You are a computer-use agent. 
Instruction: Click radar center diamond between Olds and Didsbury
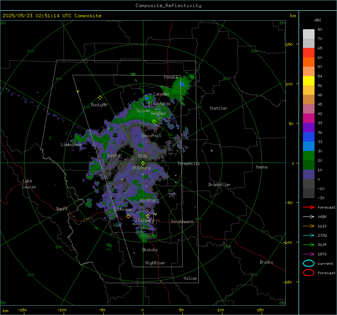click(143, 163)
